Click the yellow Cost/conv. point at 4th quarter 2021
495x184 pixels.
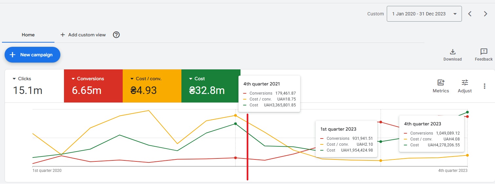(236, 115)
